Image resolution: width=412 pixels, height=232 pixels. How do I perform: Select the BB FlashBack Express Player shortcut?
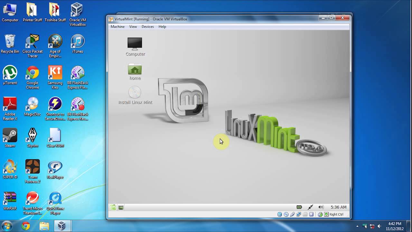[78, 78]
